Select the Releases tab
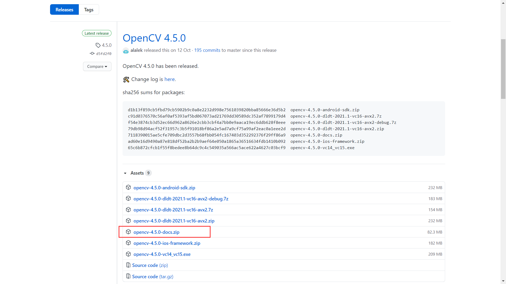 click(x=64, y=10)
